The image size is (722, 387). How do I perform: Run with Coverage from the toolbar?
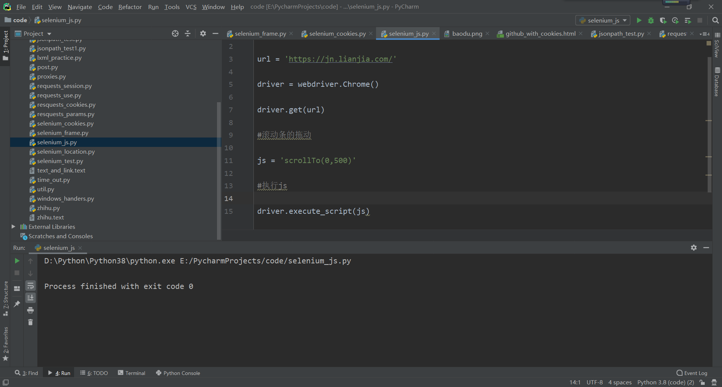663,20
